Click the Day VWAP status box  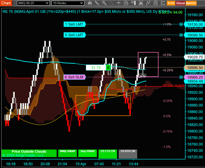(88, 153)
